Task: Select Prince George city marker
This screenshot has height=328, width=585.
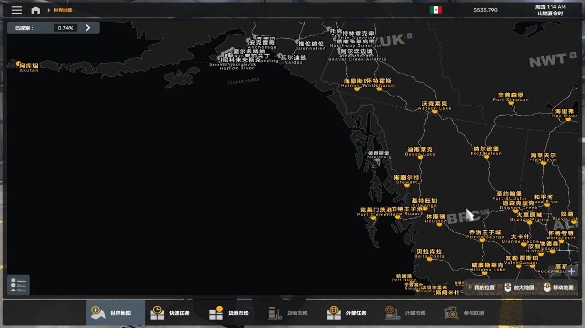Action: coord(482,240)
